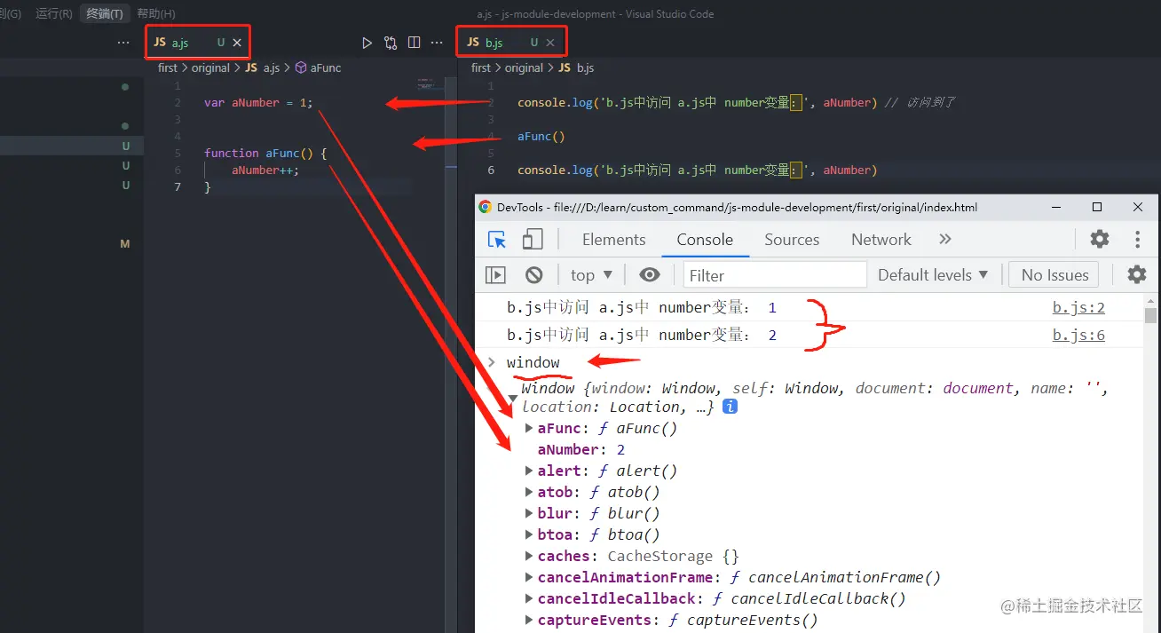Viewport: 1161px width, 633px height.
Task: Click the No Issues button
Action: coord(1054,275)
